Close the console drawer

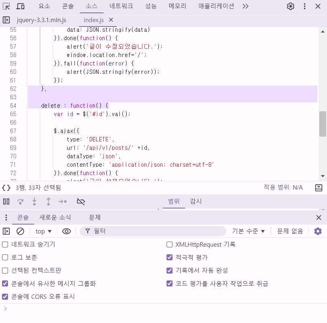[x=319, y=218]
